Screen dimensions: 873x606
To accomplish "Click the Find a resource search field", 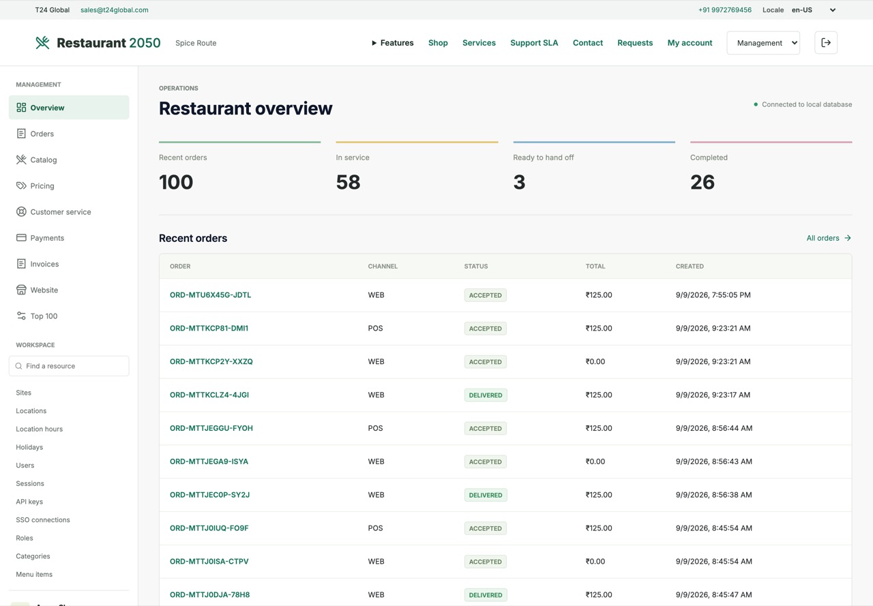I will pyautogui.click(x=69, y=366).
